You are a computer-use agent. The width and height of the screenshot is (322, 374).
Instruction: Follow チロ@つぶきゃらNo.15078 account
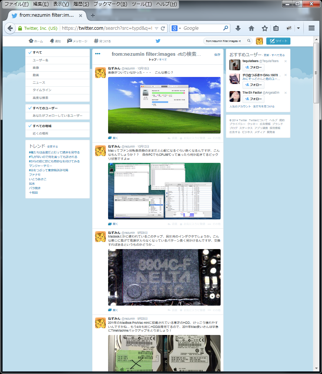[253, 85]
